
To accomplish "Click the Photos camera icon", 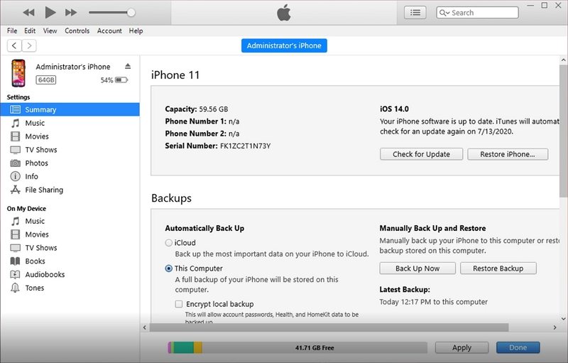I will (x=15, y=163).
